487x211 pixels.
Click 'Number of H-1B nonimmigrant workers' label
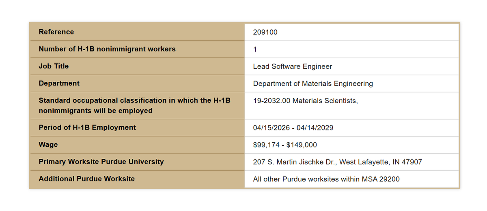pos(107,49)
